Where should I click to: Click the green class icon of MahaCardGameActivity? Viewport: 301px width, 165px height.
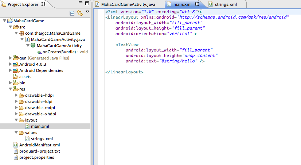click(33, 45)
